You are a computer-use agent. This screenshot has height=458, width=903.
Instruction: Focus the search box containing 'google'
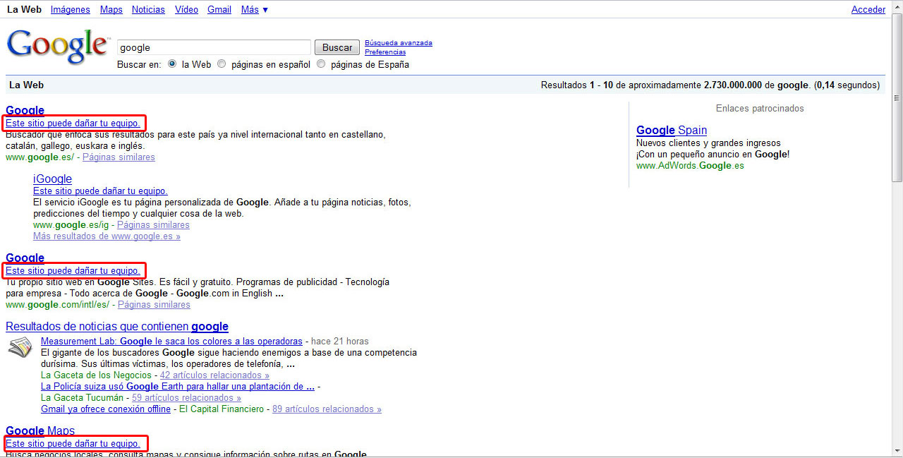(x=214, y=47)
